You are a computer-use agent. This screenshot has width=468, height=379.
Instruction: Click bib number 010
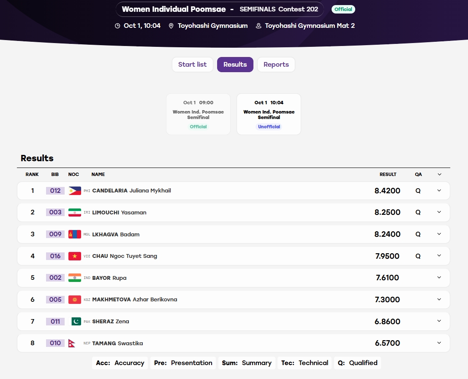55,343
